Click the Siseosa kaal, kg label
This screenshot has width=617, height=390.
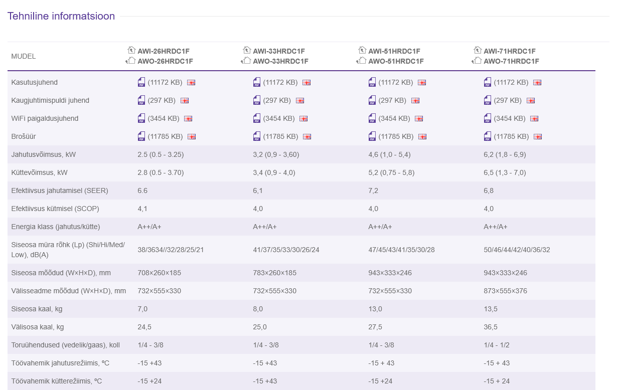tap(37, 309)
